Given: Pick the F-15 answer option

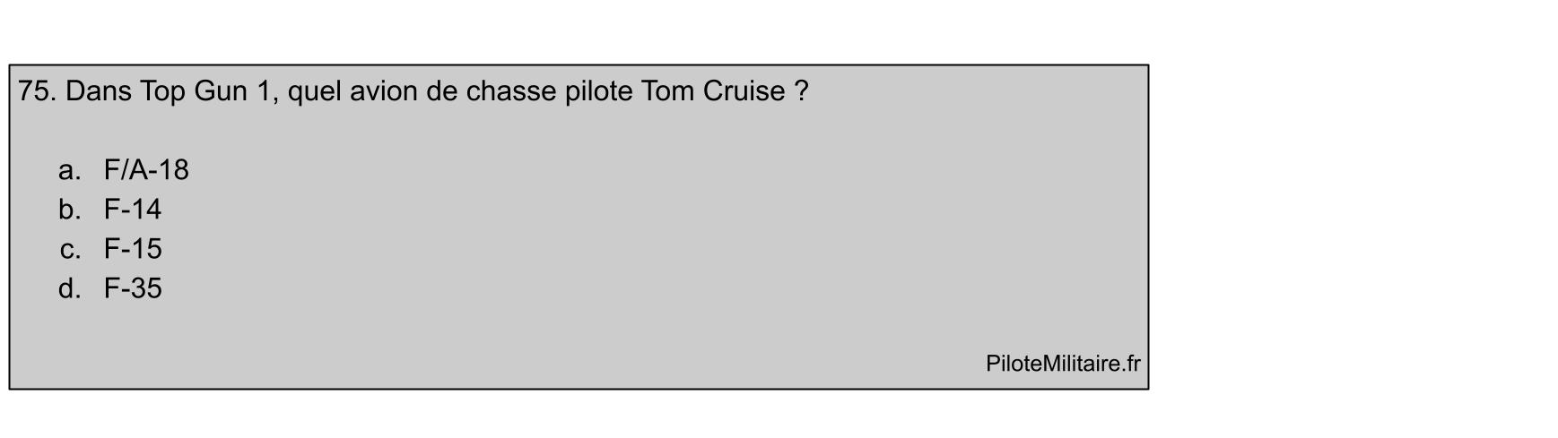Looking at the screenshot, I should 133,249.
